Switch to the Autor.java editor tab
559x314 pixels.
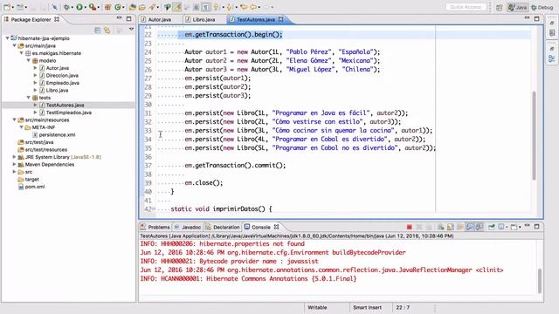(x=159, y=19)
